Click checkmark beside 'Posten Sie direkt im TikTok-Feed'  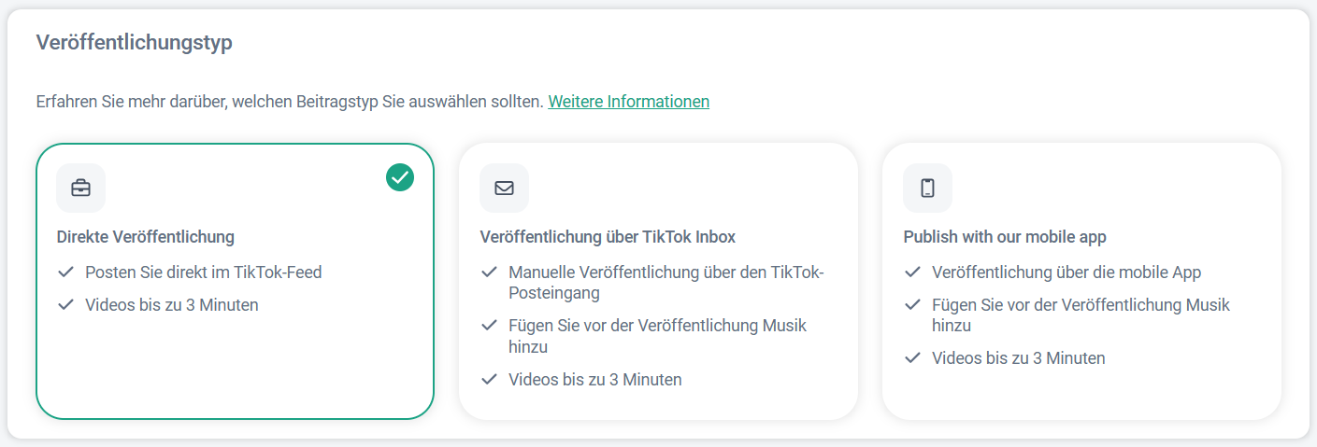point(65,272)
